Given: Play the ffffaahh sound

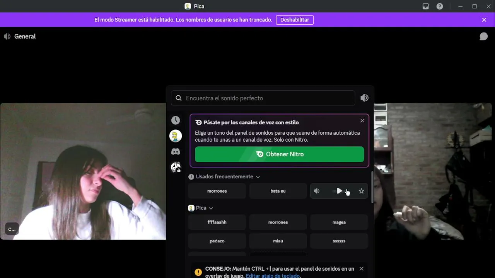Looking at the screenshot, I should 217,222.
